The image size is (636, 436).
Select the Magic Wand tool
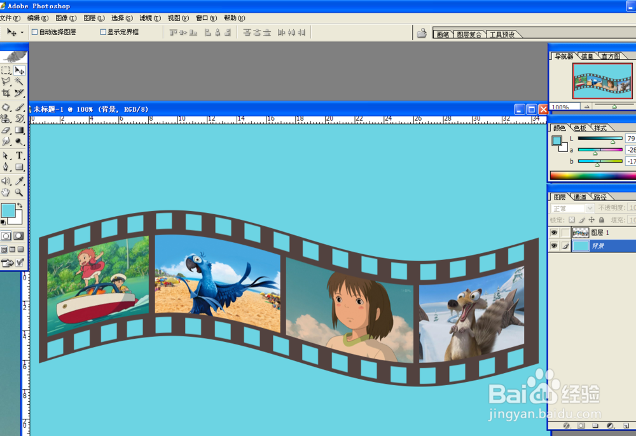[19, 81]
